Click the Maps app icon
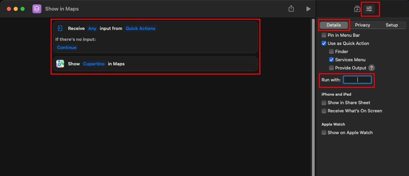The width and height of the screenshot is (409, 176). point(60,64)
